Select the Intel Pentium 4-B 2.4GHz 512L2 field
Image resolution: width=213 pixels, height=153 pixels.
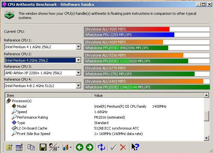(x=43, y=85)
